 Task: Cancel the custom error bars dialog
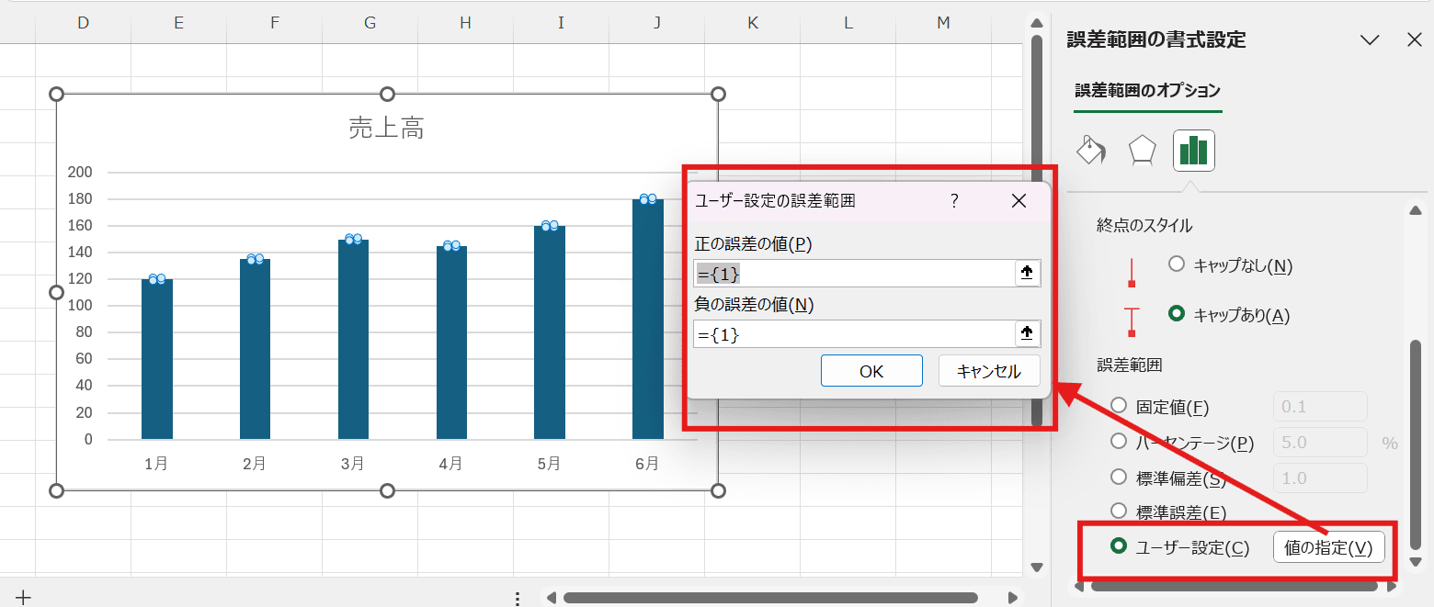(x=988, y=370)
